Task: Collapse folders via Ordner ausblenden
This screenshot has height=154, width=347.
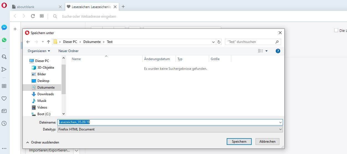Action: 42,142
